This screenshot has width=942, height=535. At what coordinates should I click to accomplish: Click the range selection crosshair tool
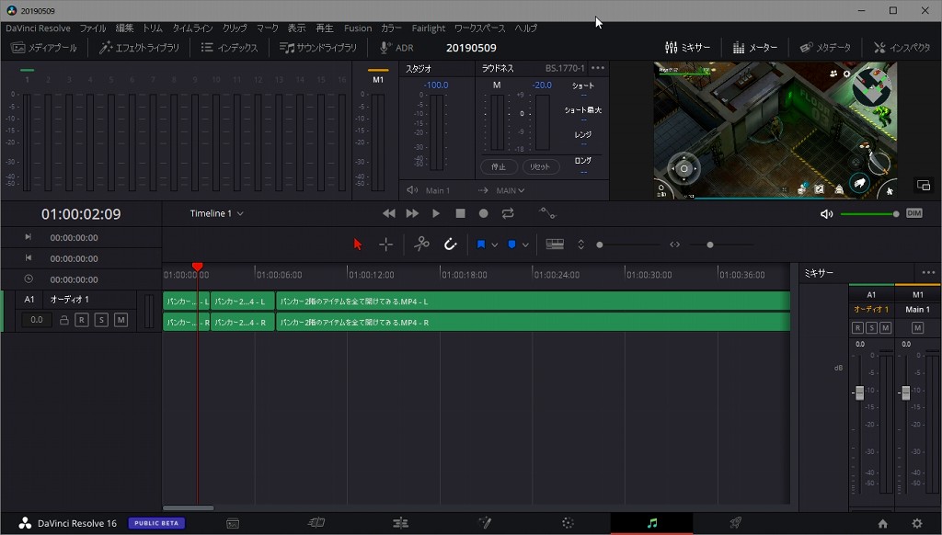coord(385,245)
